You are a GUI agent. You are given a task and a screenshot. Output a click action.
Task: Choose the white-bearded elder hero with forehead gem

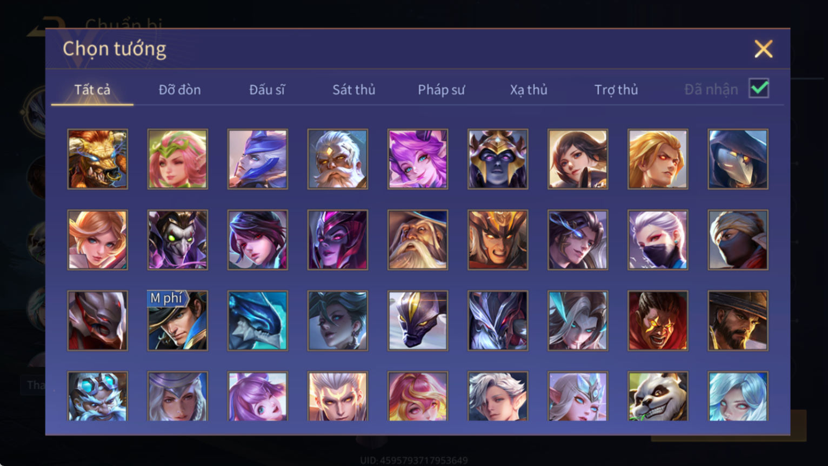click(338, 159)
